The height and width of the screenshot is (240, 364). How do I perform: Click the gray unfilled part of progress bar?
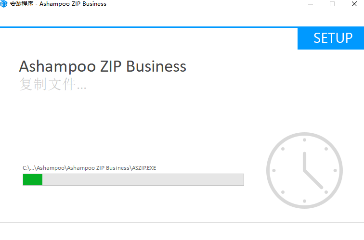143,180
